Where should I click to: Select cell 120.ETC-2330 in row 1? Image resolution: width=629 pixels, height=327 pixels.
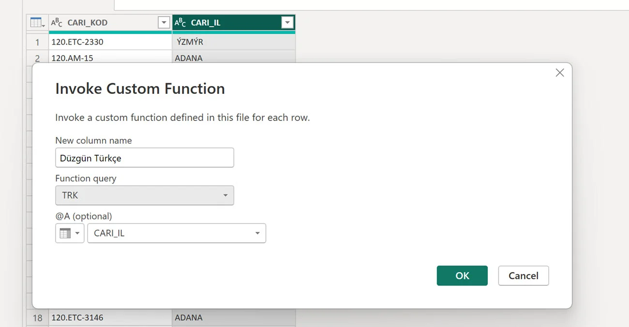click(x=110, y=42)
